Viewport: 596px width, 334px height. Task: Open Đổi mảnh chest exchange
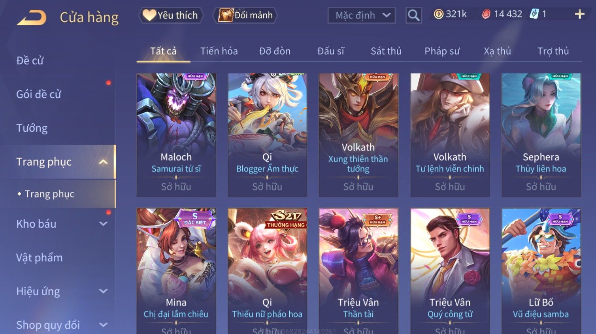coord(245,15)
